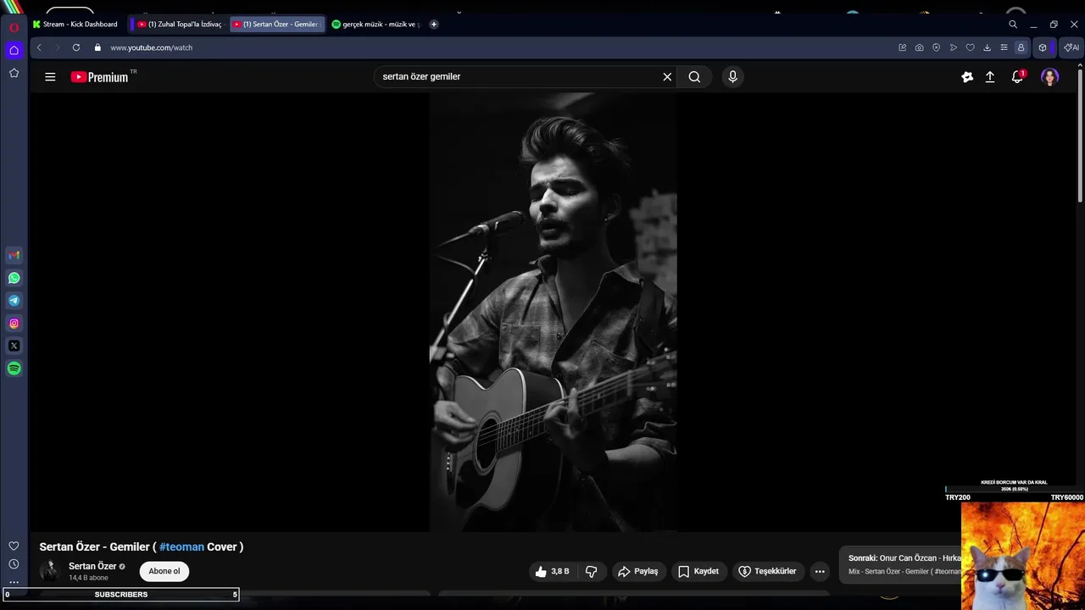Open browser downloads icon

pos(988,48)
